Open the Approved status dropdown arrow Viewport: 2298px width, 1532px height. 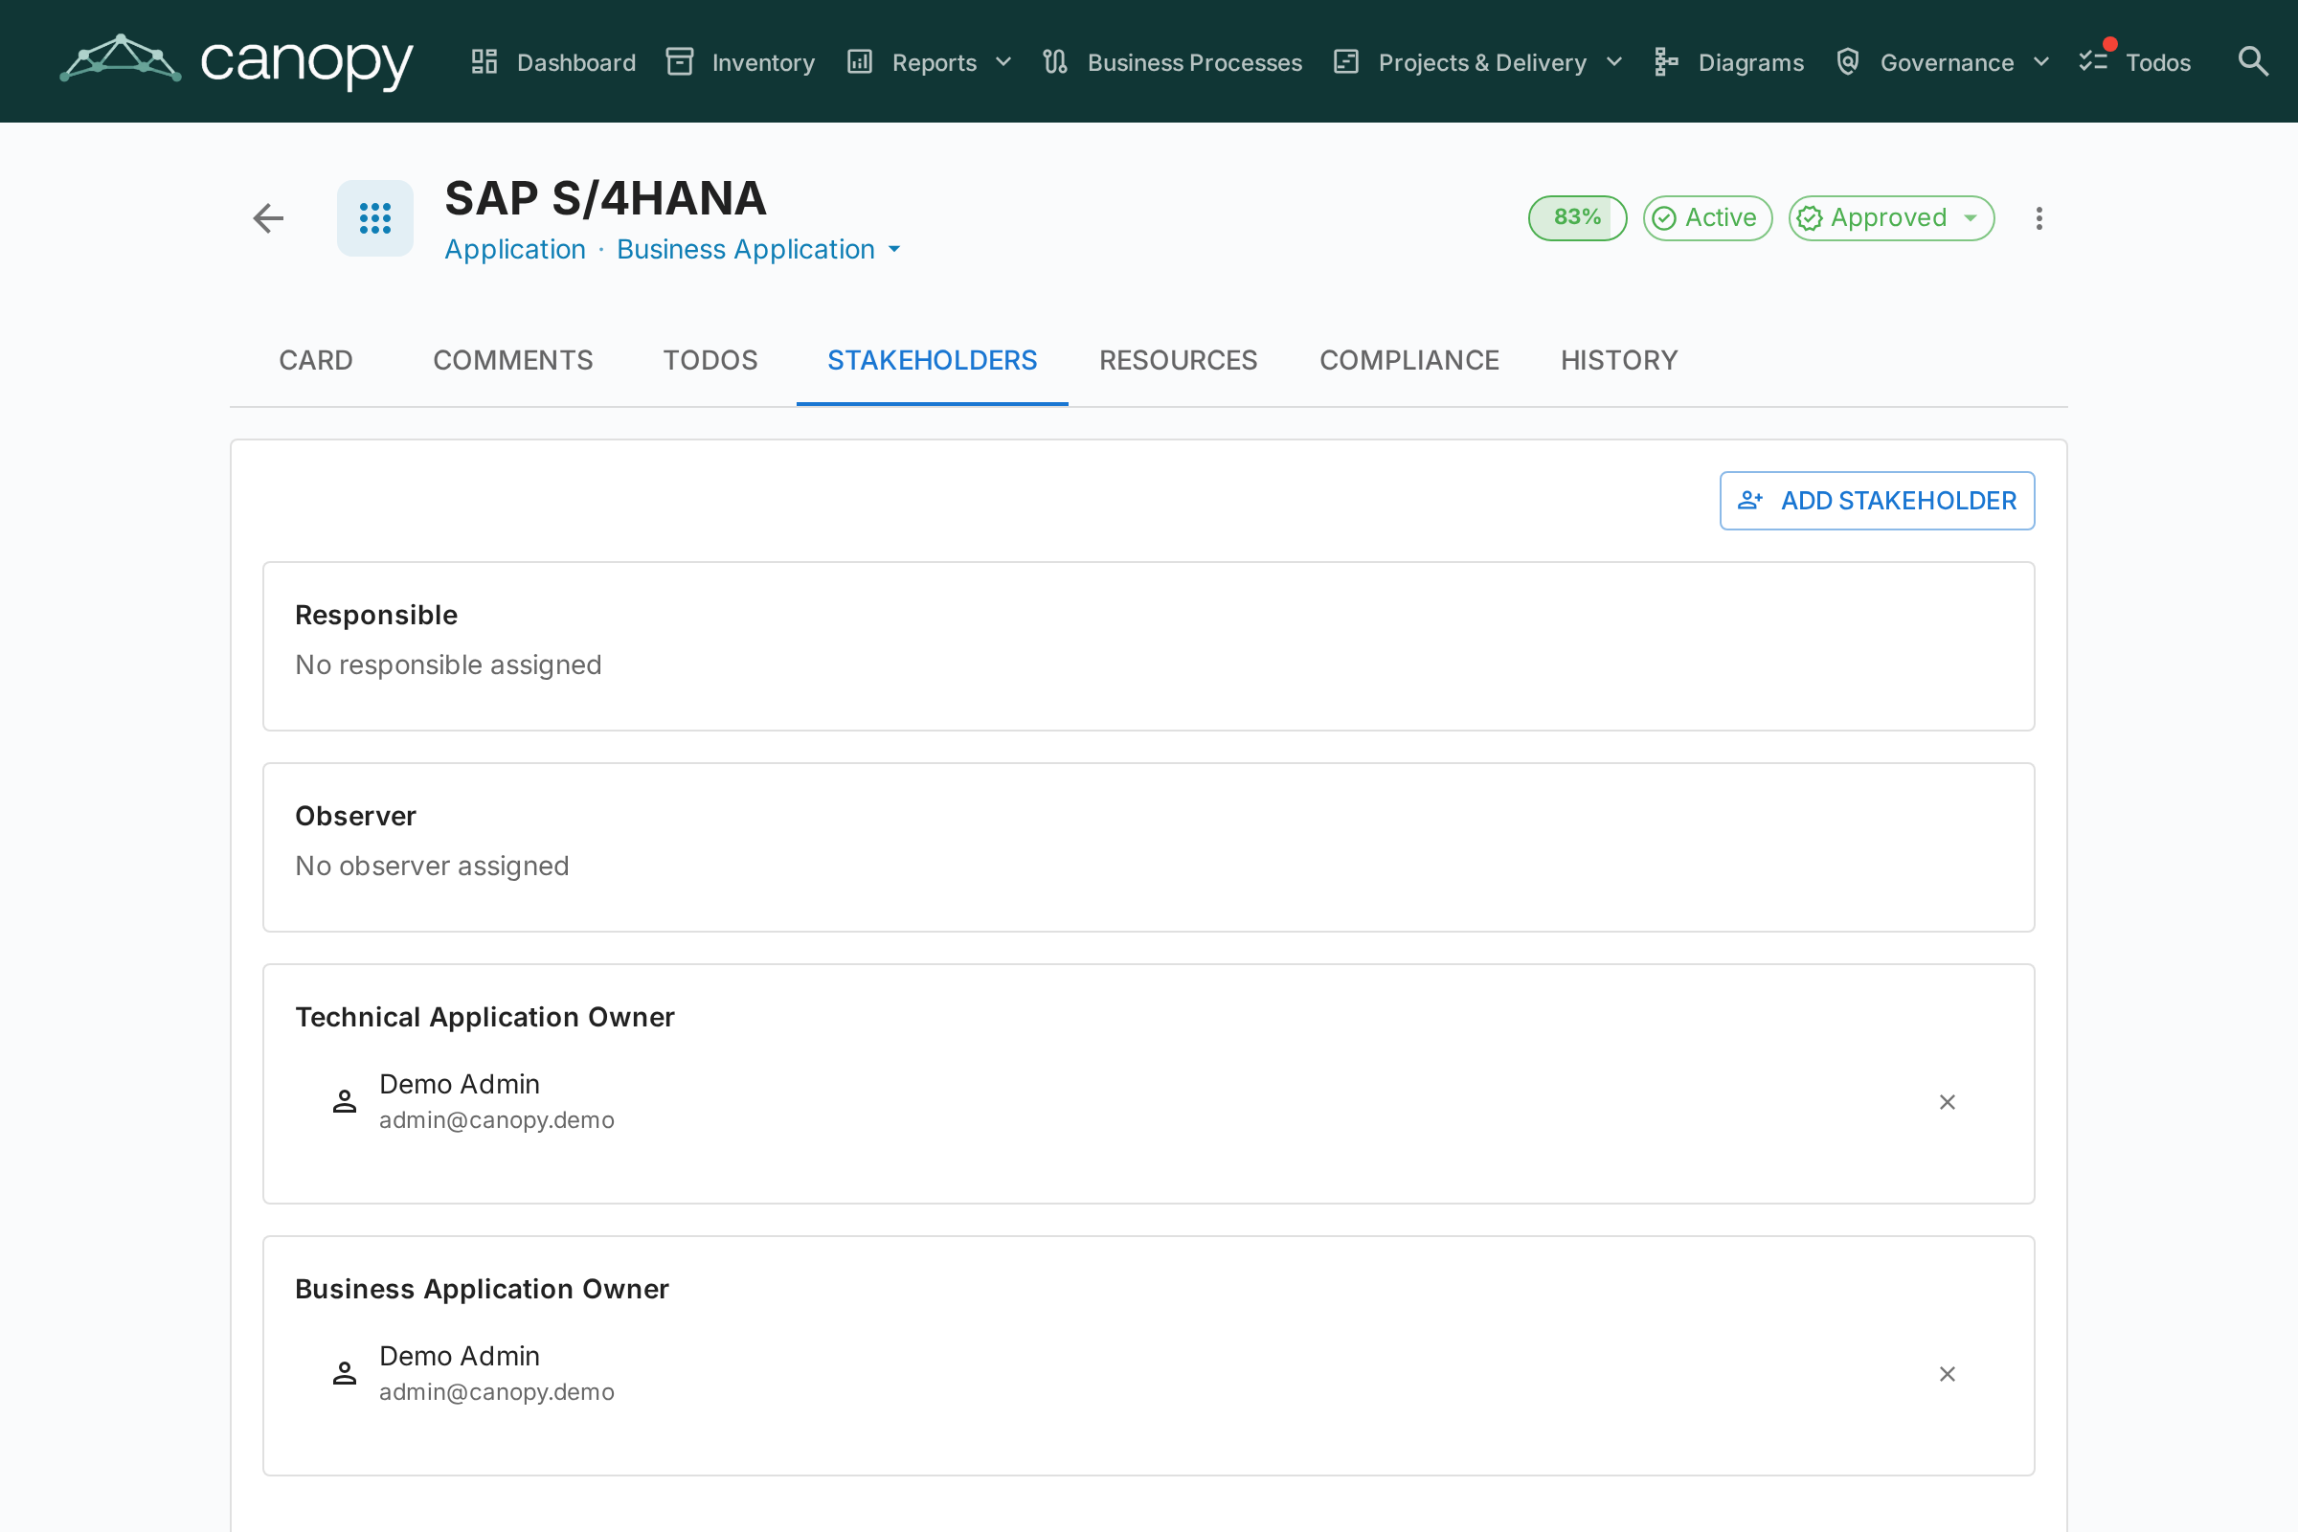point(1971,218)
